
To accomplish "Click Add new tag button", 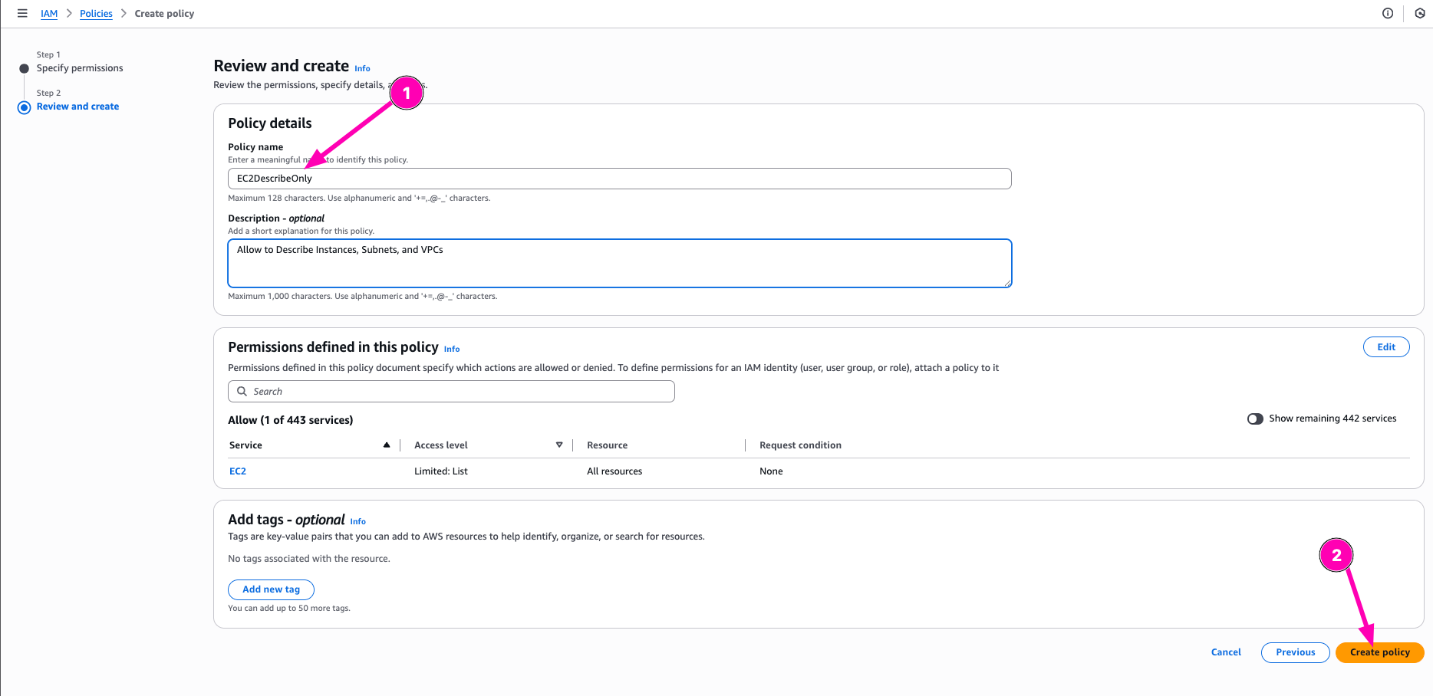I will [x=271, y=589].
